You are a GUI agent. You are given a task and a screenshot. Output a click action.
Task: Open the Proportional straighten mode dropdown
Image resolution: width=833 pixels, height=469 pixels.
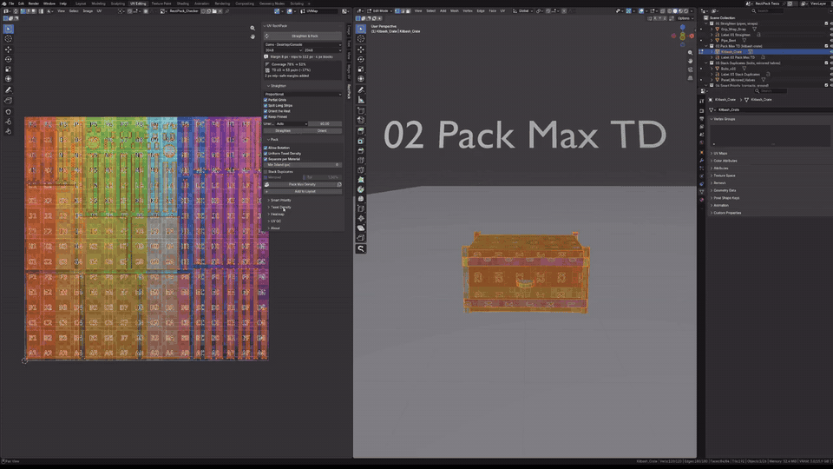click(x=303, y=94)
